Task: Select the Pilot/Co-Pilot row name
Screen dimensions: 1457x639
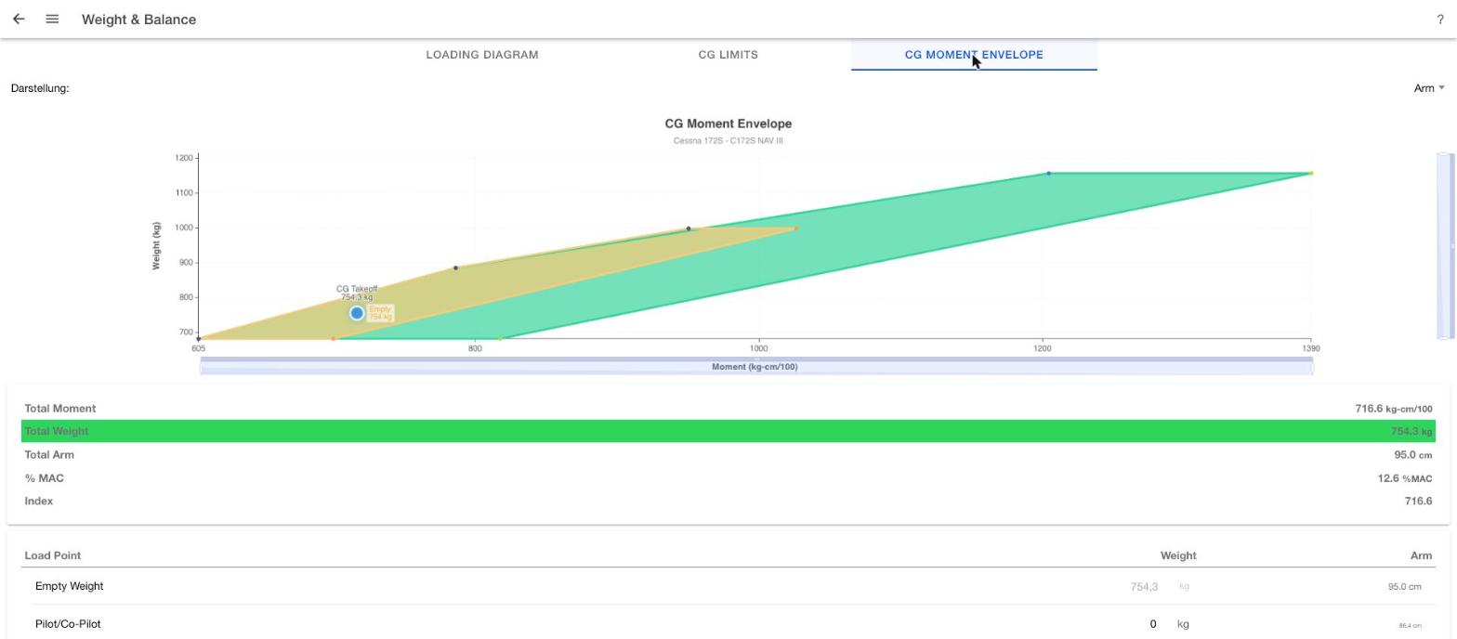Action: (x=68, y=624)
